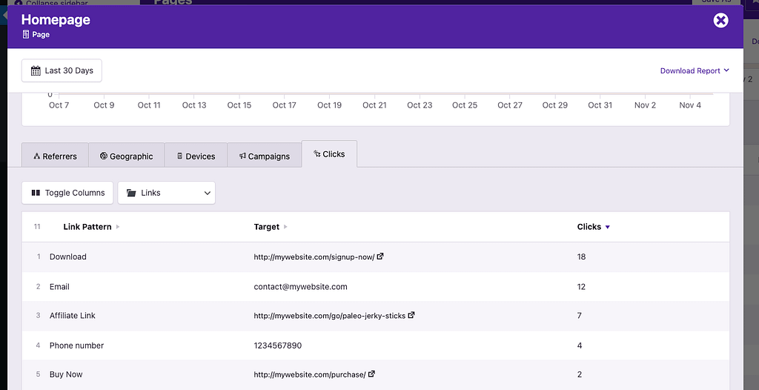Click the Nov 4 chart axis label
Viewport: 759px width, 390px height.
[x=690, y=105]
